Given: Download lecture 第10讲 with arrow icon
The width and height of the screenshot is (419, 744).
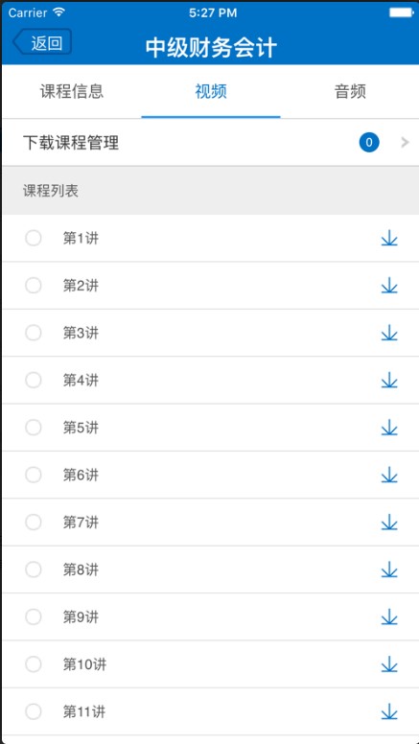Looking at the screenshot, I should 389,664.
